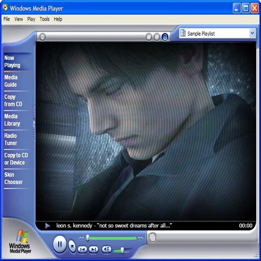This screenshot has width=261, height=261.
Task: Click the switch to skin mode button
Action: point(152,238)
